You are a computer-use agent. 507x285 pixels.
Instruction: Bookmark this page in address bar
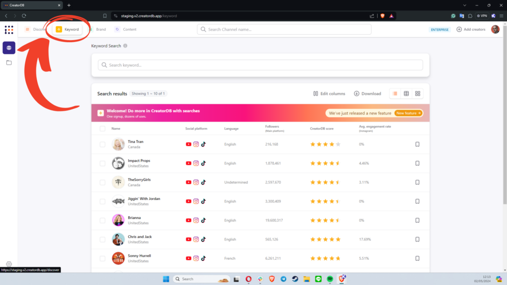[x=105, y=16]
